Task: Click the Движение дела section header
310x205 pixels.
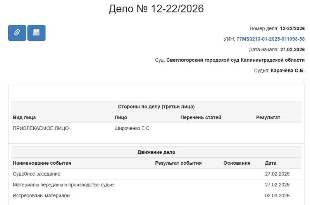Action: pos(156,152)
